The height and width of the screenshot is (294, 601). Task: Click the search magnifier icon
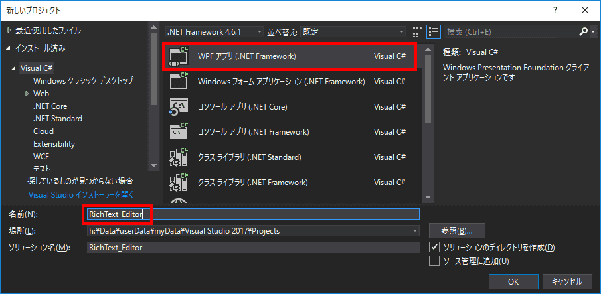(x=583, y=32)
